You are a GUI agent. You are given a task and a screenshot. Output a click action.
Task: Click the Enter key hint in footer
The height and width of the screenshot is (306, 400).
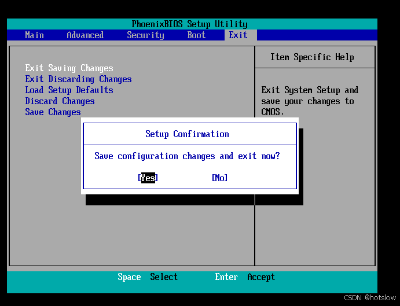(x=226, y=276)
